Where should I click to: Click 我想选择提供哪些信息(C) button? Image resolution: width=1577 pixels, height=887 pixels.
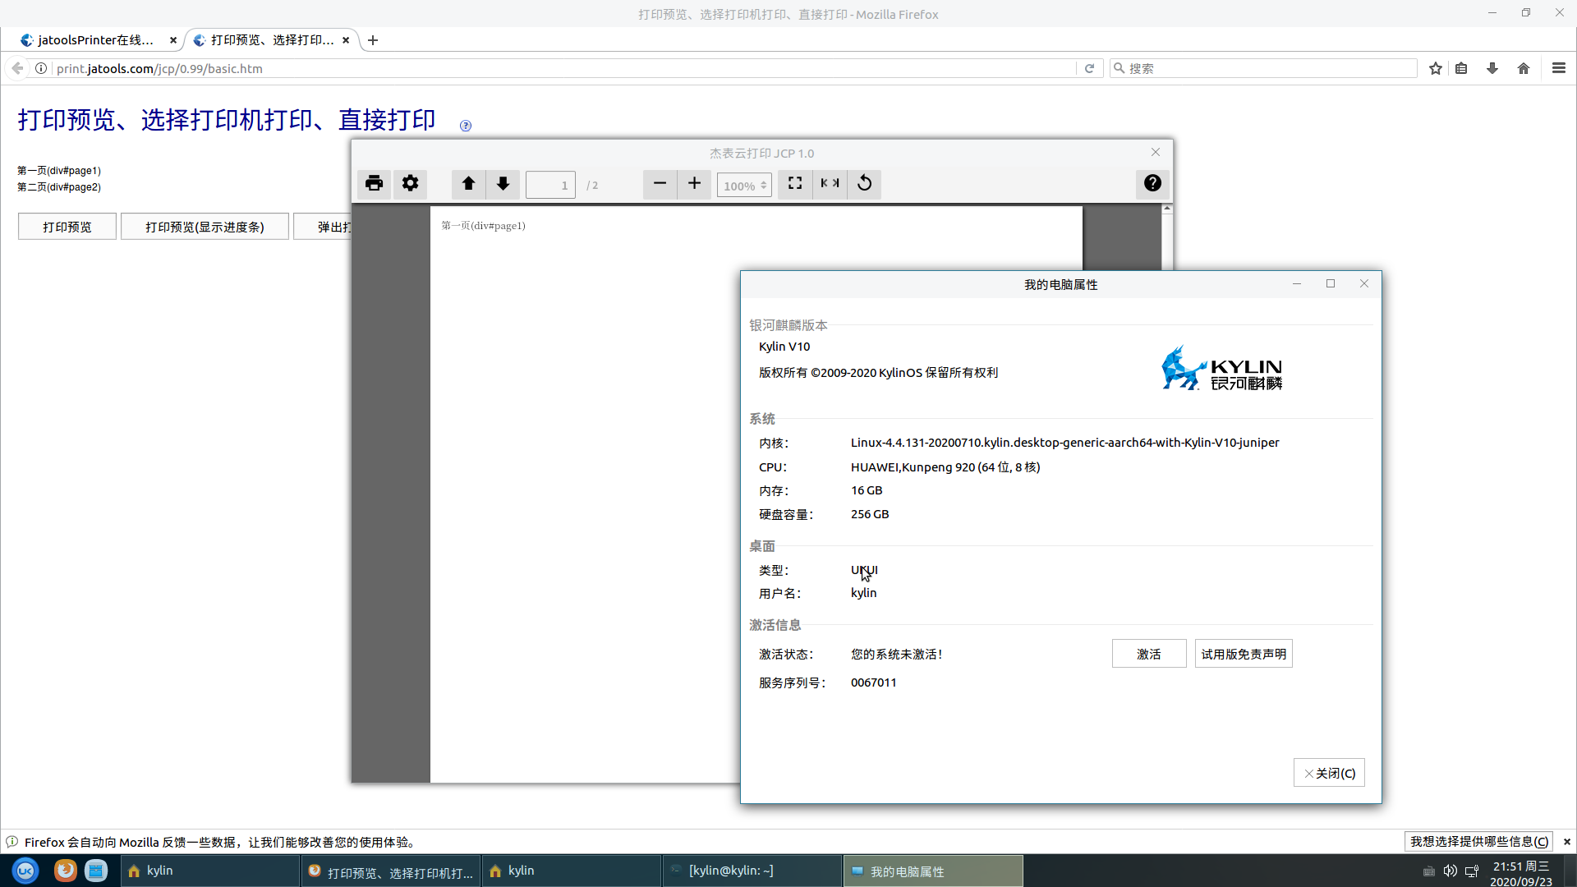(1479, 841)
